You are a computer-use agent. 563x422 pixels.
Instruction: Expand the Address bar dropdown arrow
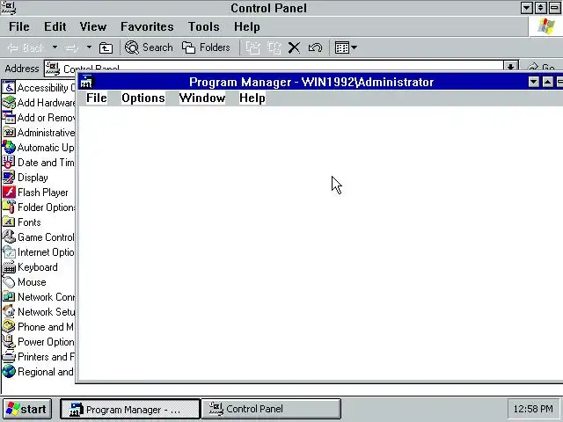tap(510, 67)
